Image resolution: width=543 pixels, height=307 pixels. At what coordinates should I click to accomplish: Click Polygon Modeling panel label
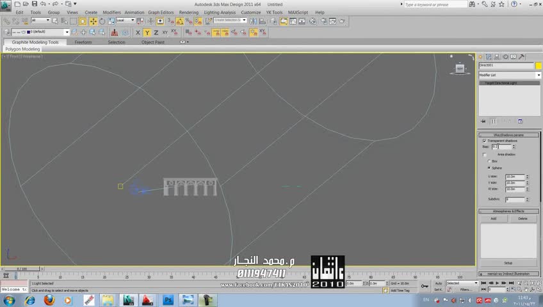point(22,49)
